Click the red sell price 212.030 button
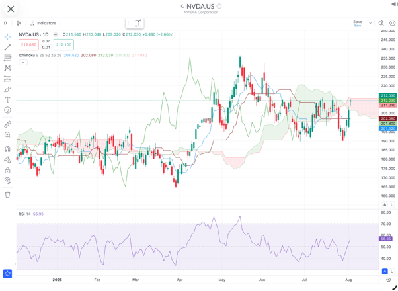The width and height of the screenshot is (398, 291). [x=28, y=45]
